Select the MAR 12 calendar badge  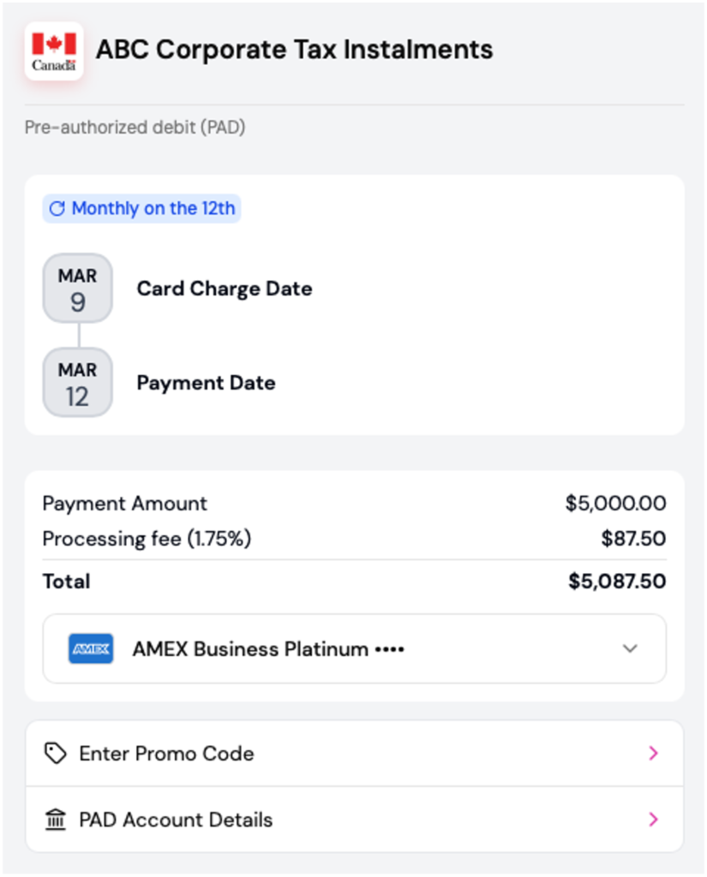77,382
